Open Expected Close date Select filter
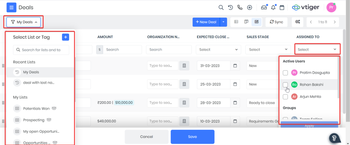This screenshot has height=145, width=350. point(218,50)
